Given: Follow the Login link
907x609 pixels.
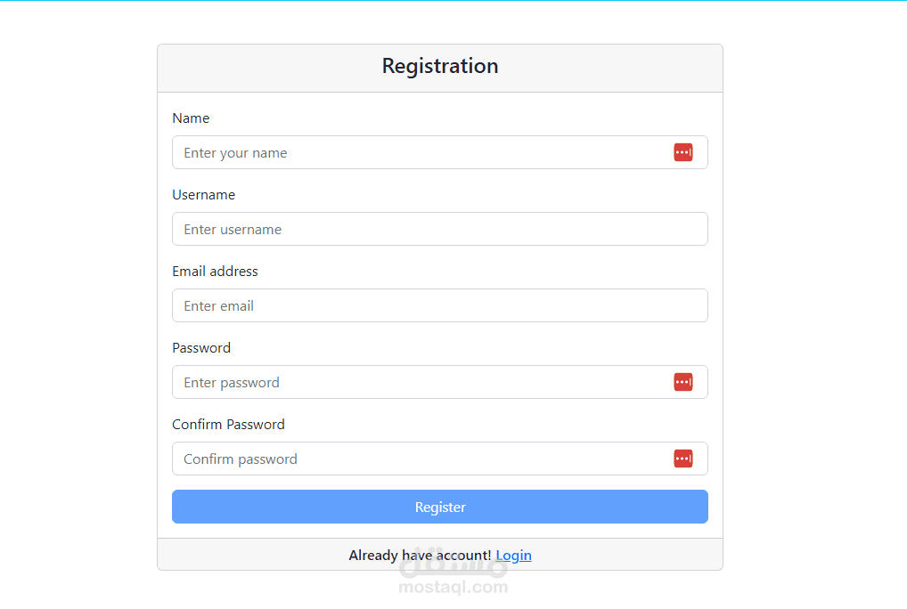Looking at the screenshot, I should coord(513,556).
